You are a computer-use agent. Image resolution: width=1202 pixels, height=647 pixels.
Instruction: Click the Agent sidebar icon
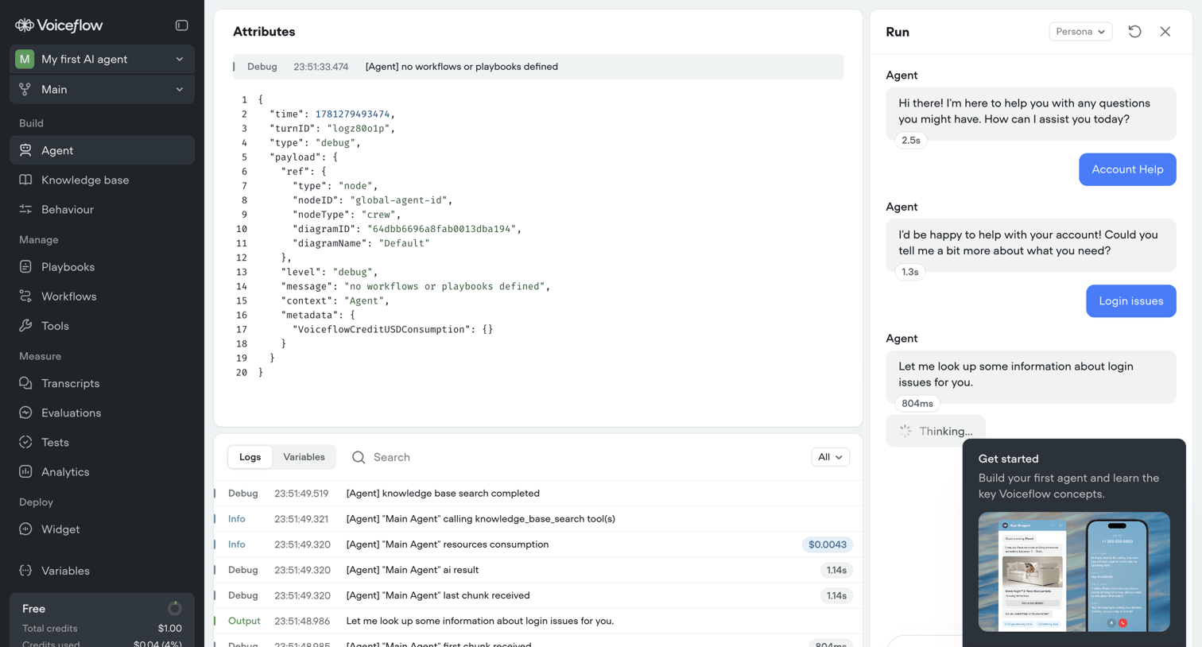tap(25, 150)
